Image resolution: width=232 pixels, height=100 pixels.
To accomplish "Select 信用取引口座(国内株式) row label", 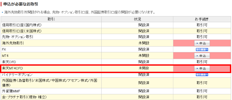I will pos(22,25).
